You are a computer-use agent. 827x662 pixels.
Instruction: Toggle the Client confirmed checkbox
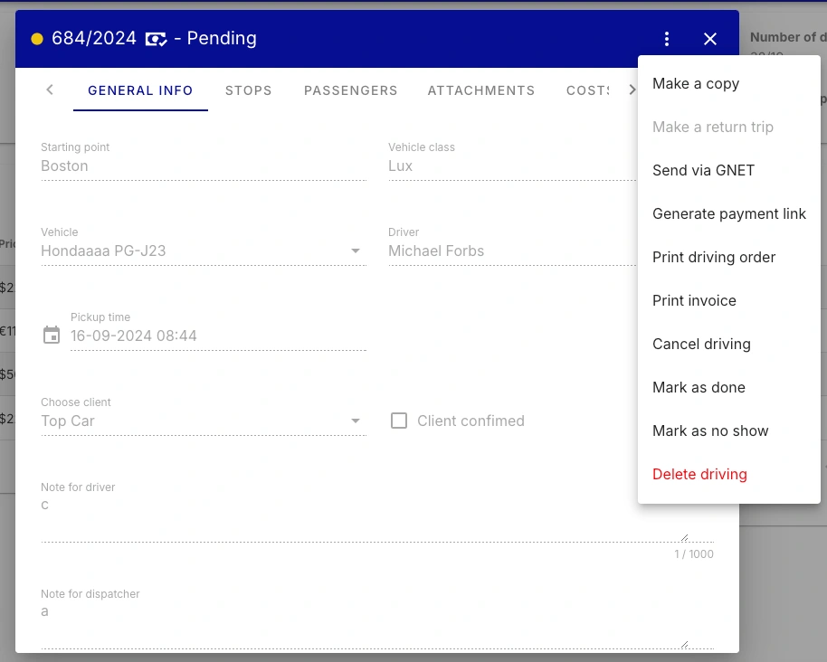click(x=399, y=421)
